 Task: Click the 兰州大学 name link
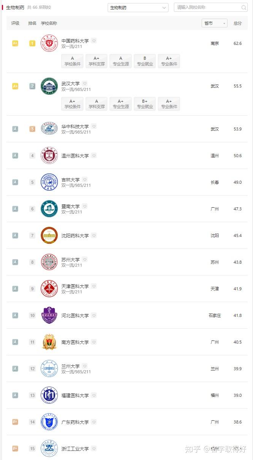pos(70,366)
